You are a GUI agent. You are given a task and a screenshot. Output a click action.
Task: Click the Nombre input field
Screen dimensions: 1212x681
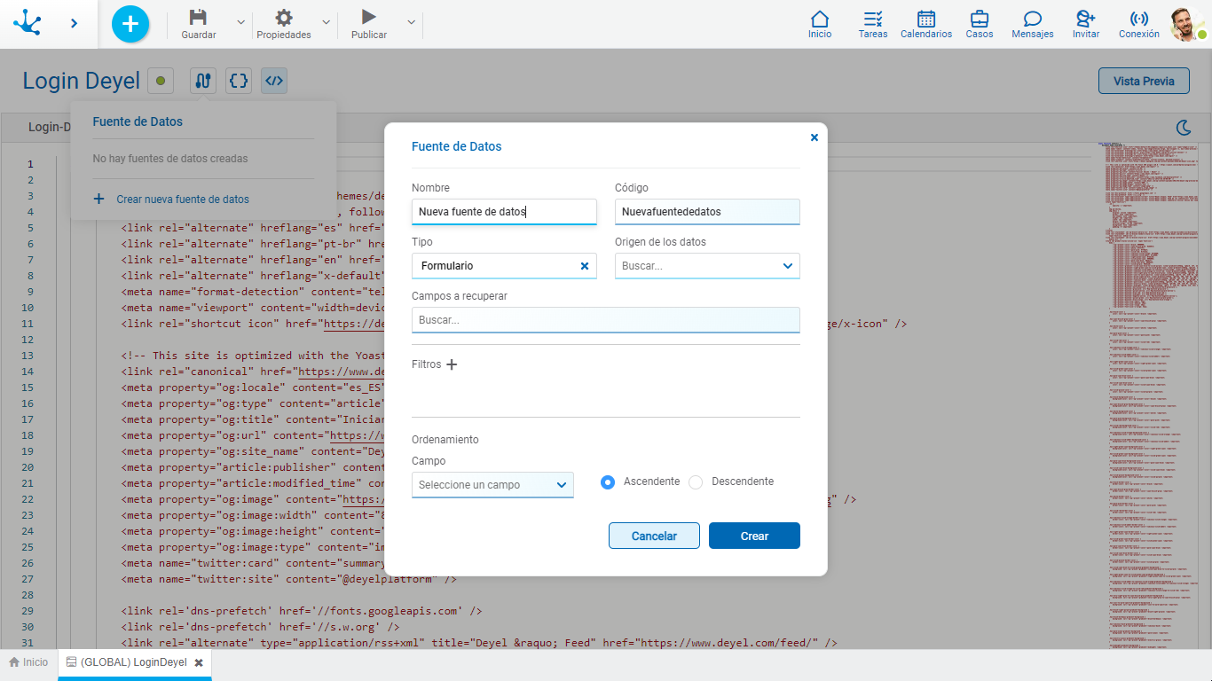[x=504, y=212]
